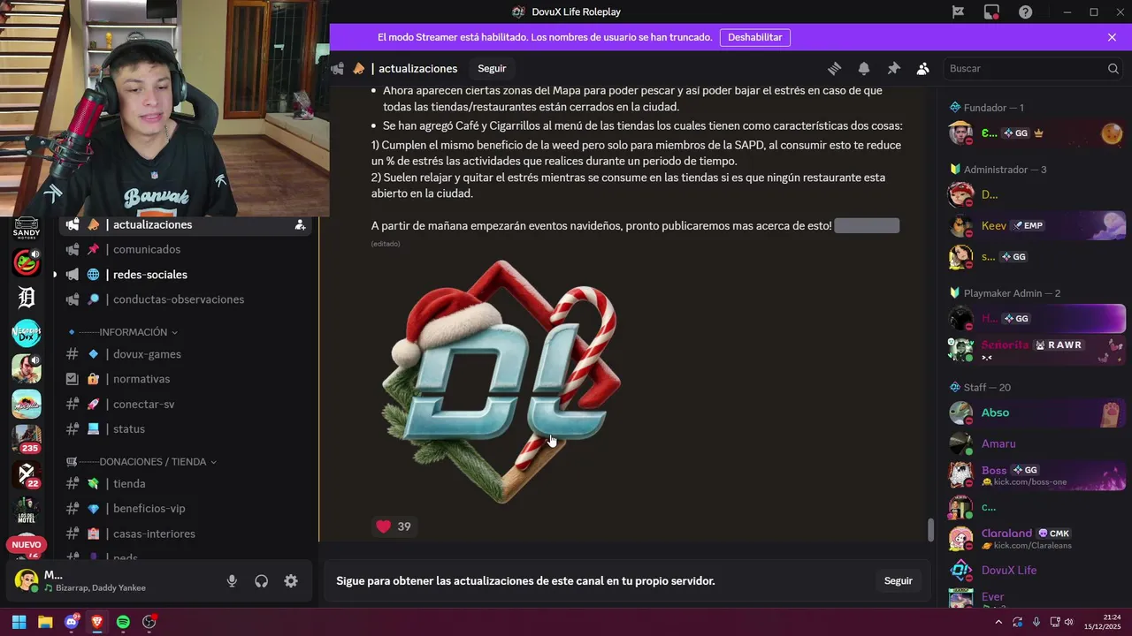The height and width of the screenshot is (636, 1132).
Task: Open the actualizaciones channel
Action: point(186,225)
